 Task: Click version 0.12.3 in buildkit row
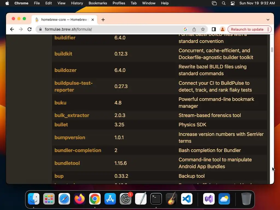coord(121,54)
